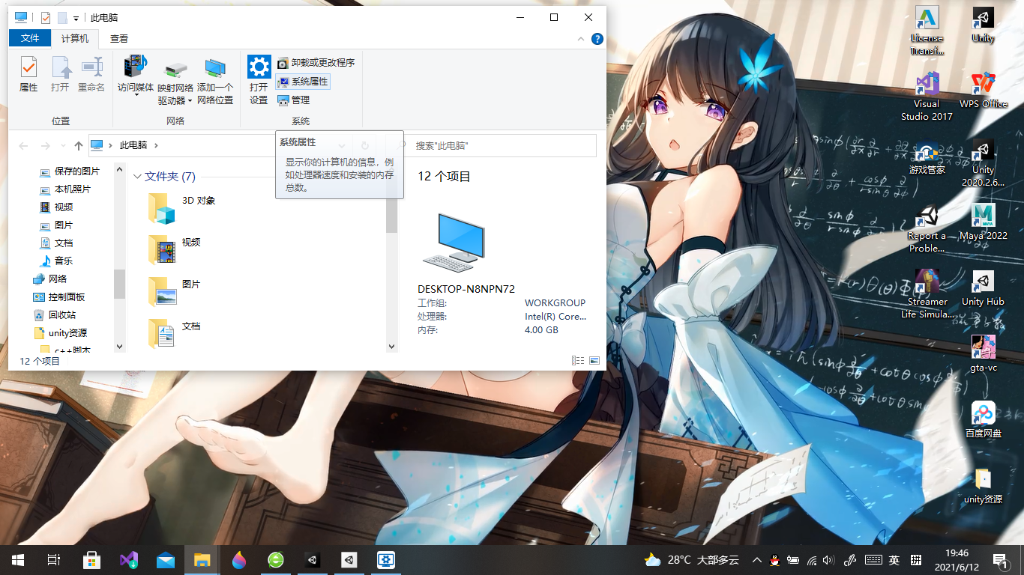The image size is (1024, 575).
Task: Collapse the 文件夹 (7) group
Action: pyautogui.click(x=137, y=177)
